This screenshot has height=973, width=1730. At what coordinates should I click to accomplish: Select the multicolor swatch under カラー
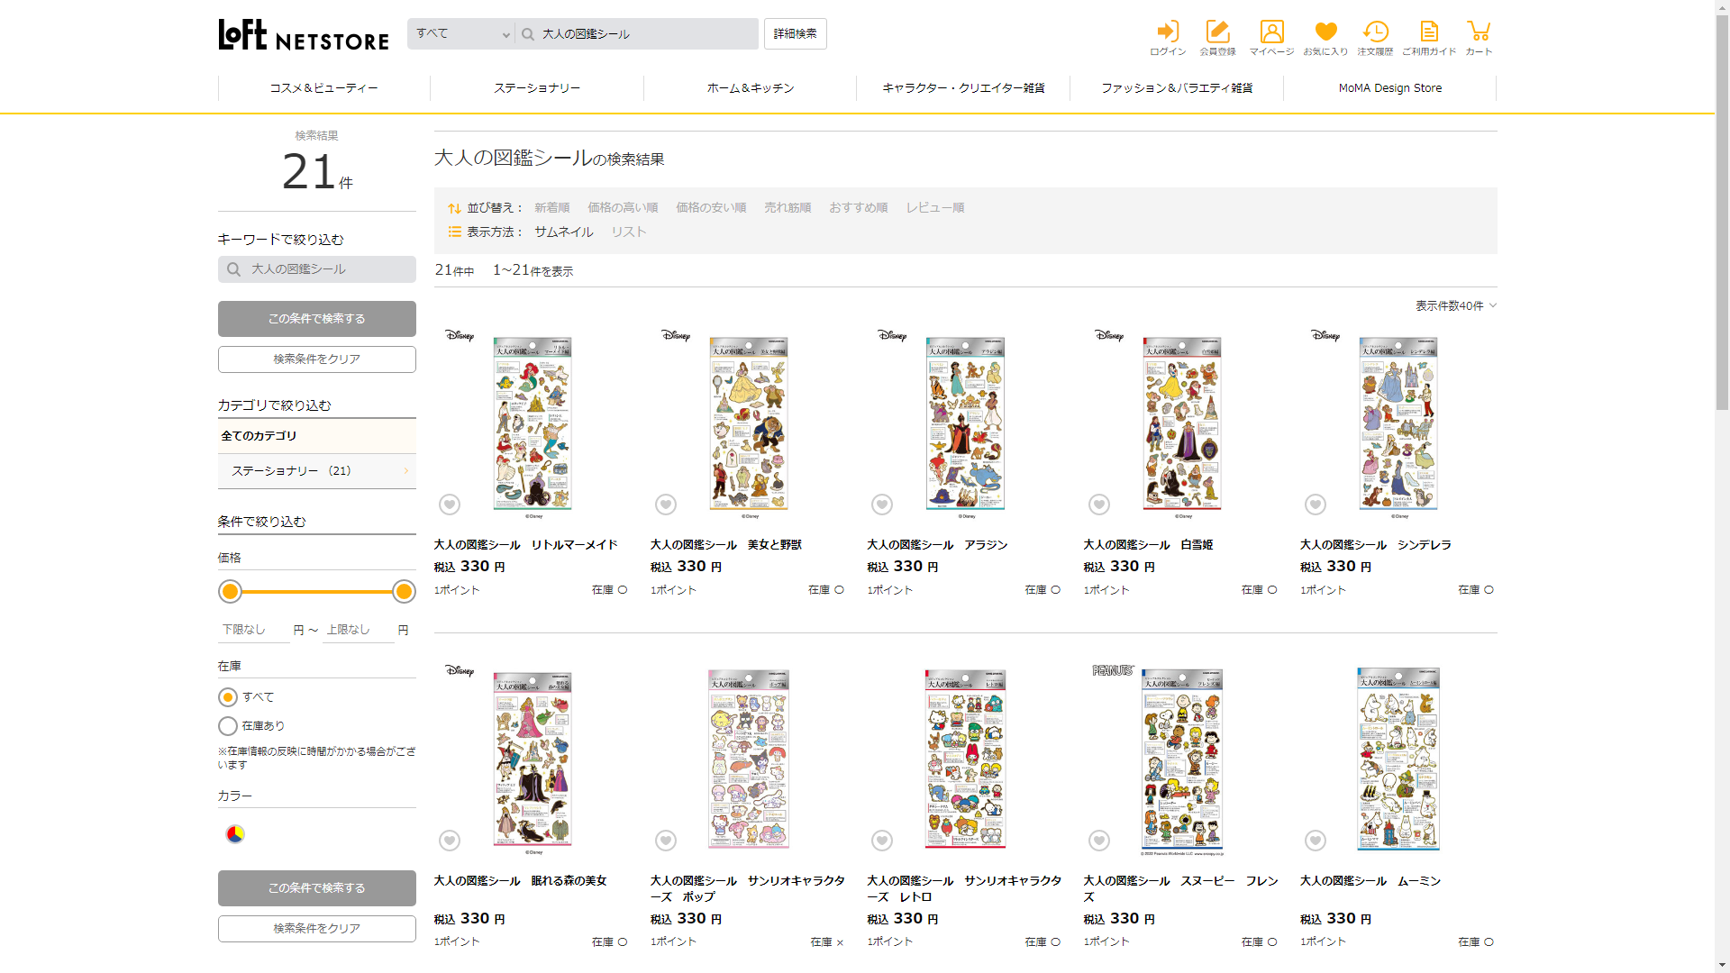[235, 834]
